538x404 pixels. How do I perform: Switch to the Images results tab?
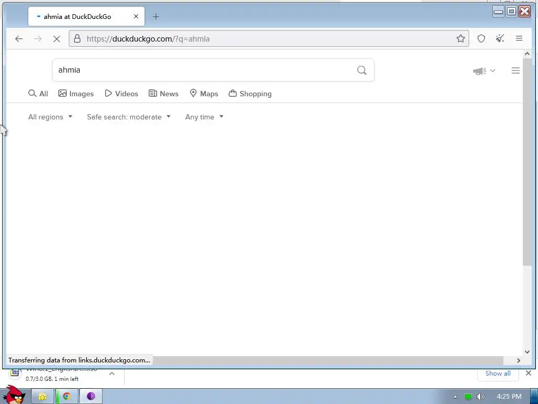coord(76,94)
